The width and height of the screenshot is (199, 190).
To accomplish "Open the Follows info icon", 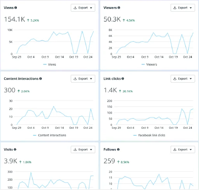I will coord(118,149).
